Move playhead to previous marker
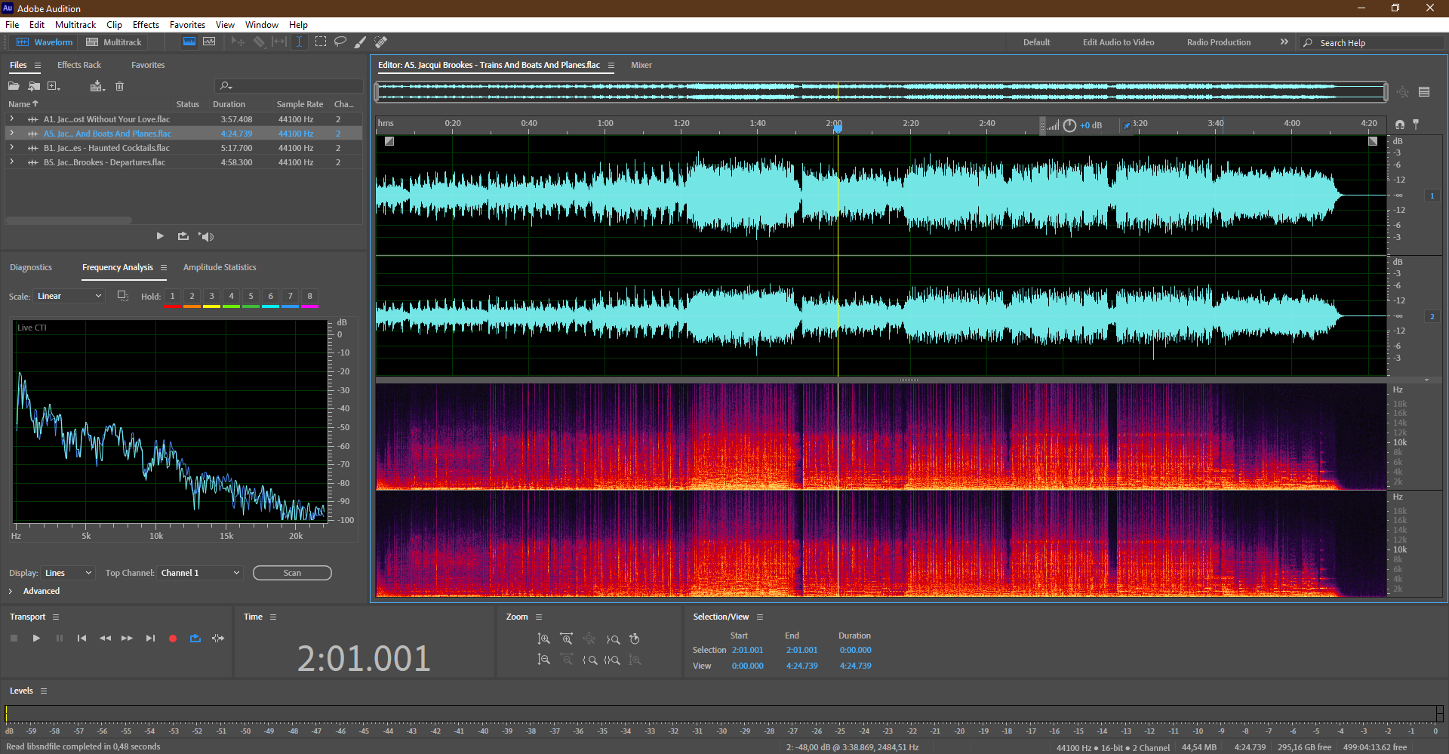The width and height of the screenshot is (1449, 754). (82, 639)
